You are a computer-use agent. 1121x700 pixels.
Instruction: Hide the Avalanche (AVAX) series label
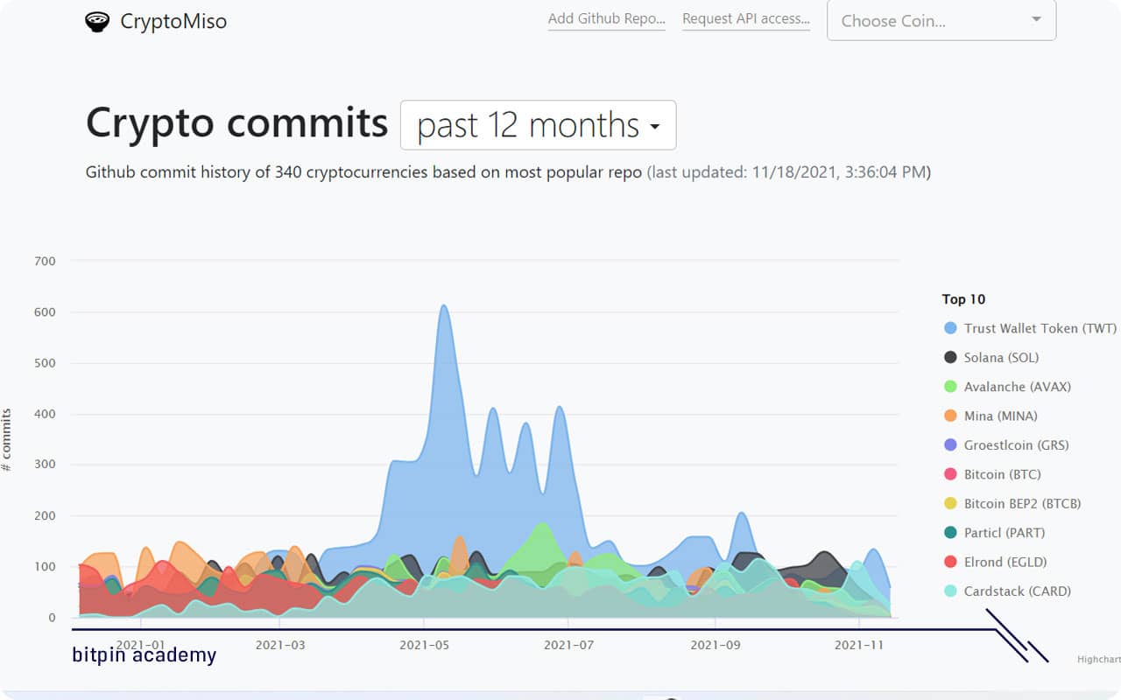(1017, 387)
